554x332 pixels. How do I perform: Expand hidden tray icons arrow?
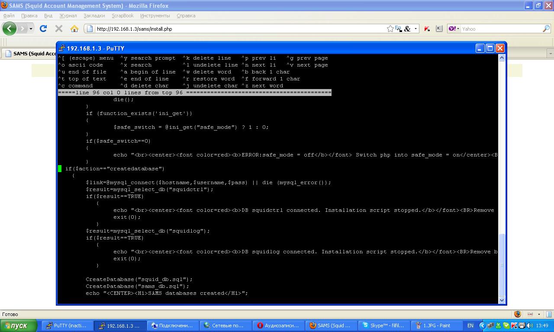coord(482,326)
